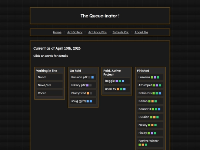The image size is (200, 150).
Task: Open the Atrumpet finished card
Action: tap(150, 85)
